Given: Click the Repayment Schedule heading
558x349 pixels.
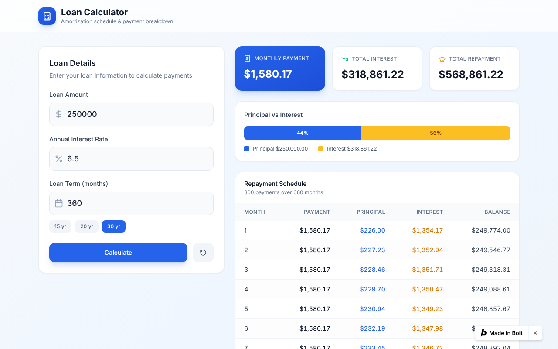Looking at the screenshot, I should click(x=276, y=184).
